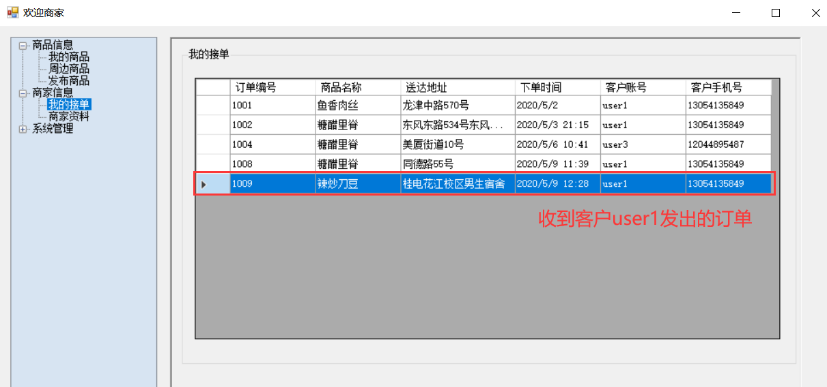Sort by the 下单时间 column header
827x387 pixels.
coord(557,87)
